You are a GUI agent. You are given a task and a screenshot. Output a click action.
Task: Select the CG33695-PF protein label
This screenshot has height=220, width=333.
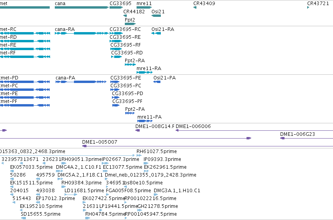[127, 101]
